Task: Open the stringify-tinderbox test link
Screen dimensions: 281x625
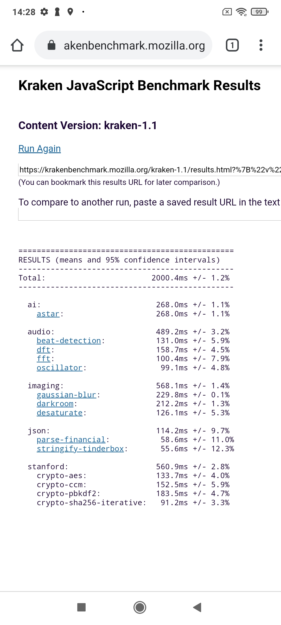Action: tap(80, 449)
